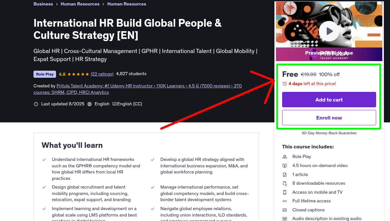Click checkmark beside Manage international performance

click(153, 187)
